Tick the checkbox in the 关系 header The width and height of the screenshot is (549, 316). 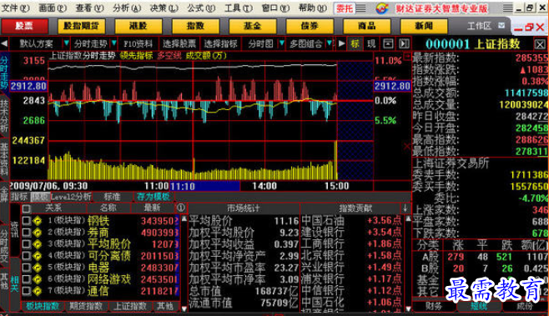click(x=26, y=209)
